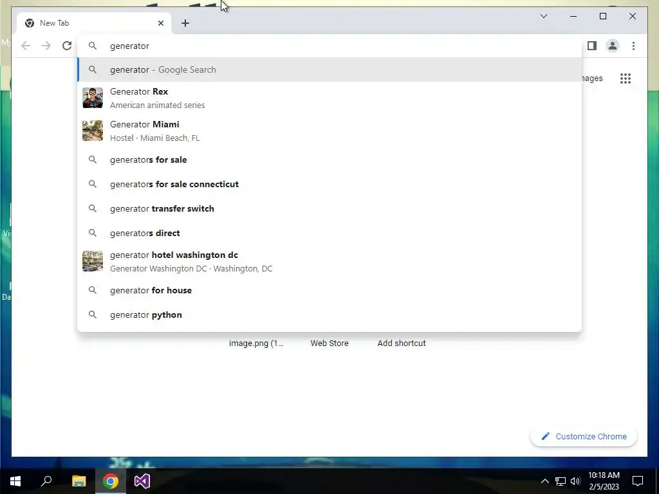Minimize the Chrome window
659x494 pixels.
[x=573, y=16]
